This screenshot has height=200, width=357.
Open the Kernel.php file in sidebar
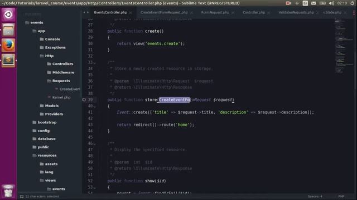[61, 97]
